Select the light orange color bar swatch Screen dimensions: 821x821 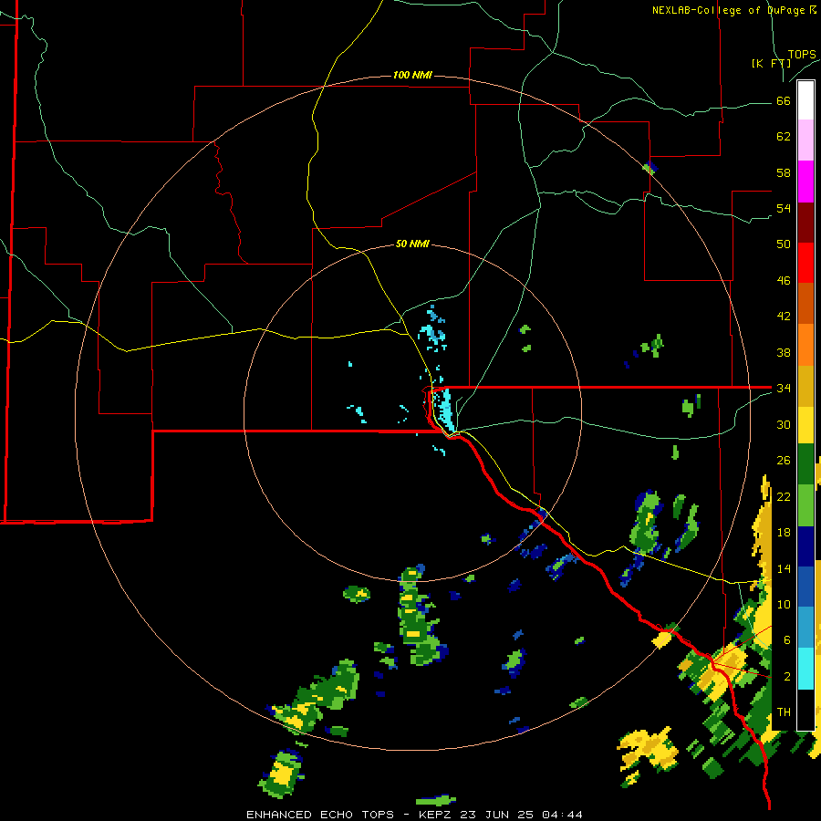click(805, 345)
